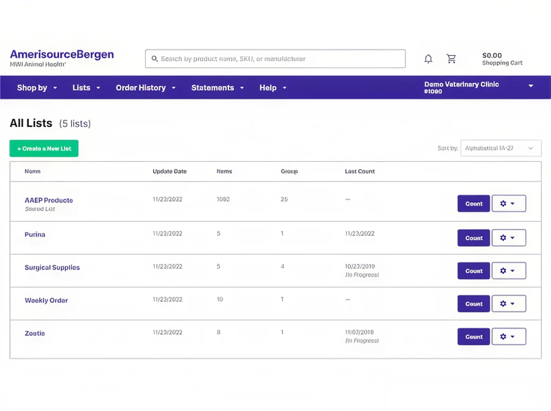Open gear settings for AAEP Products list
This screenshot has width=551, height=411.
[x=509, y=203]
